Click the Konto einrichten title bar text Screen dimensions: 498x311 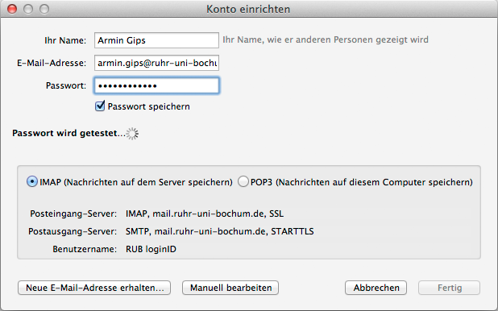pyautogui.click(x=248, y=9)
